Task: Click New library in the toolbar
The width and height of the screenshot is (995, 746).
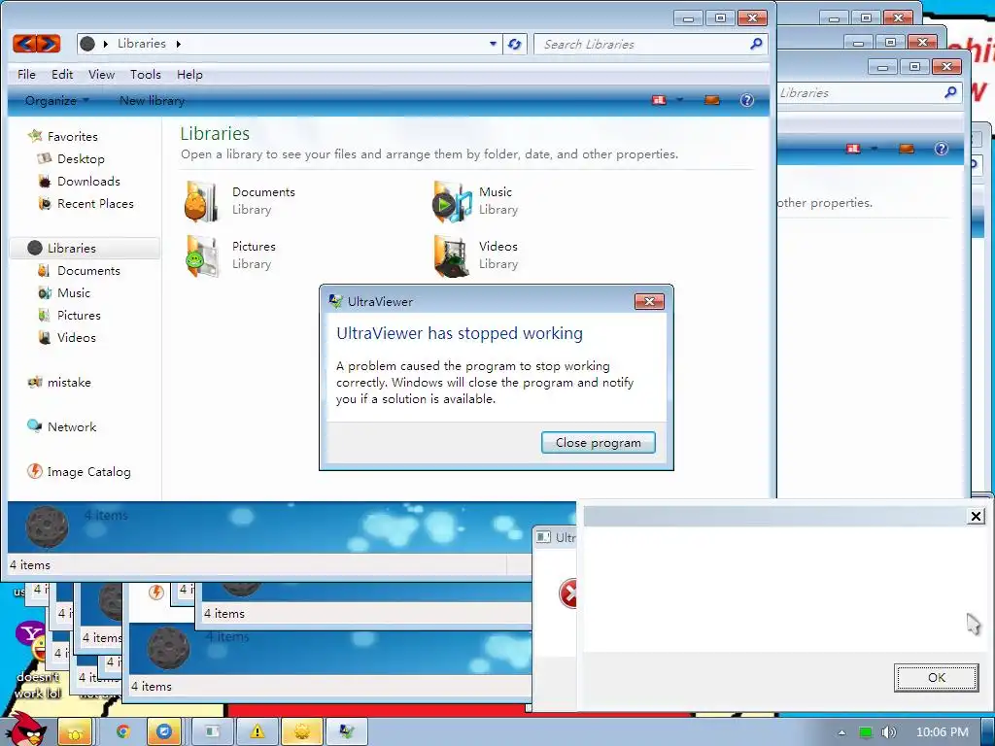Action: [x=152, y=100]
